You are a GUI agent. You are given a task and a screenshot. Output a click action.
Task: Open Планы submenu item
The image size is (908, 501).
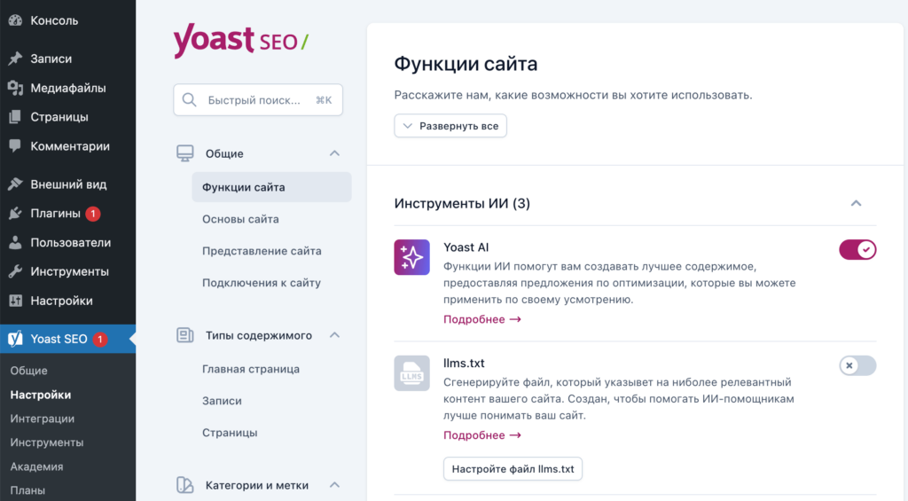(x=27, y=490)
